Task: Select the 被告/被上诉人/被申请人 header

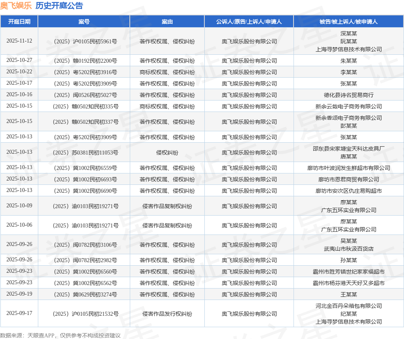Action: coord(349,22)
